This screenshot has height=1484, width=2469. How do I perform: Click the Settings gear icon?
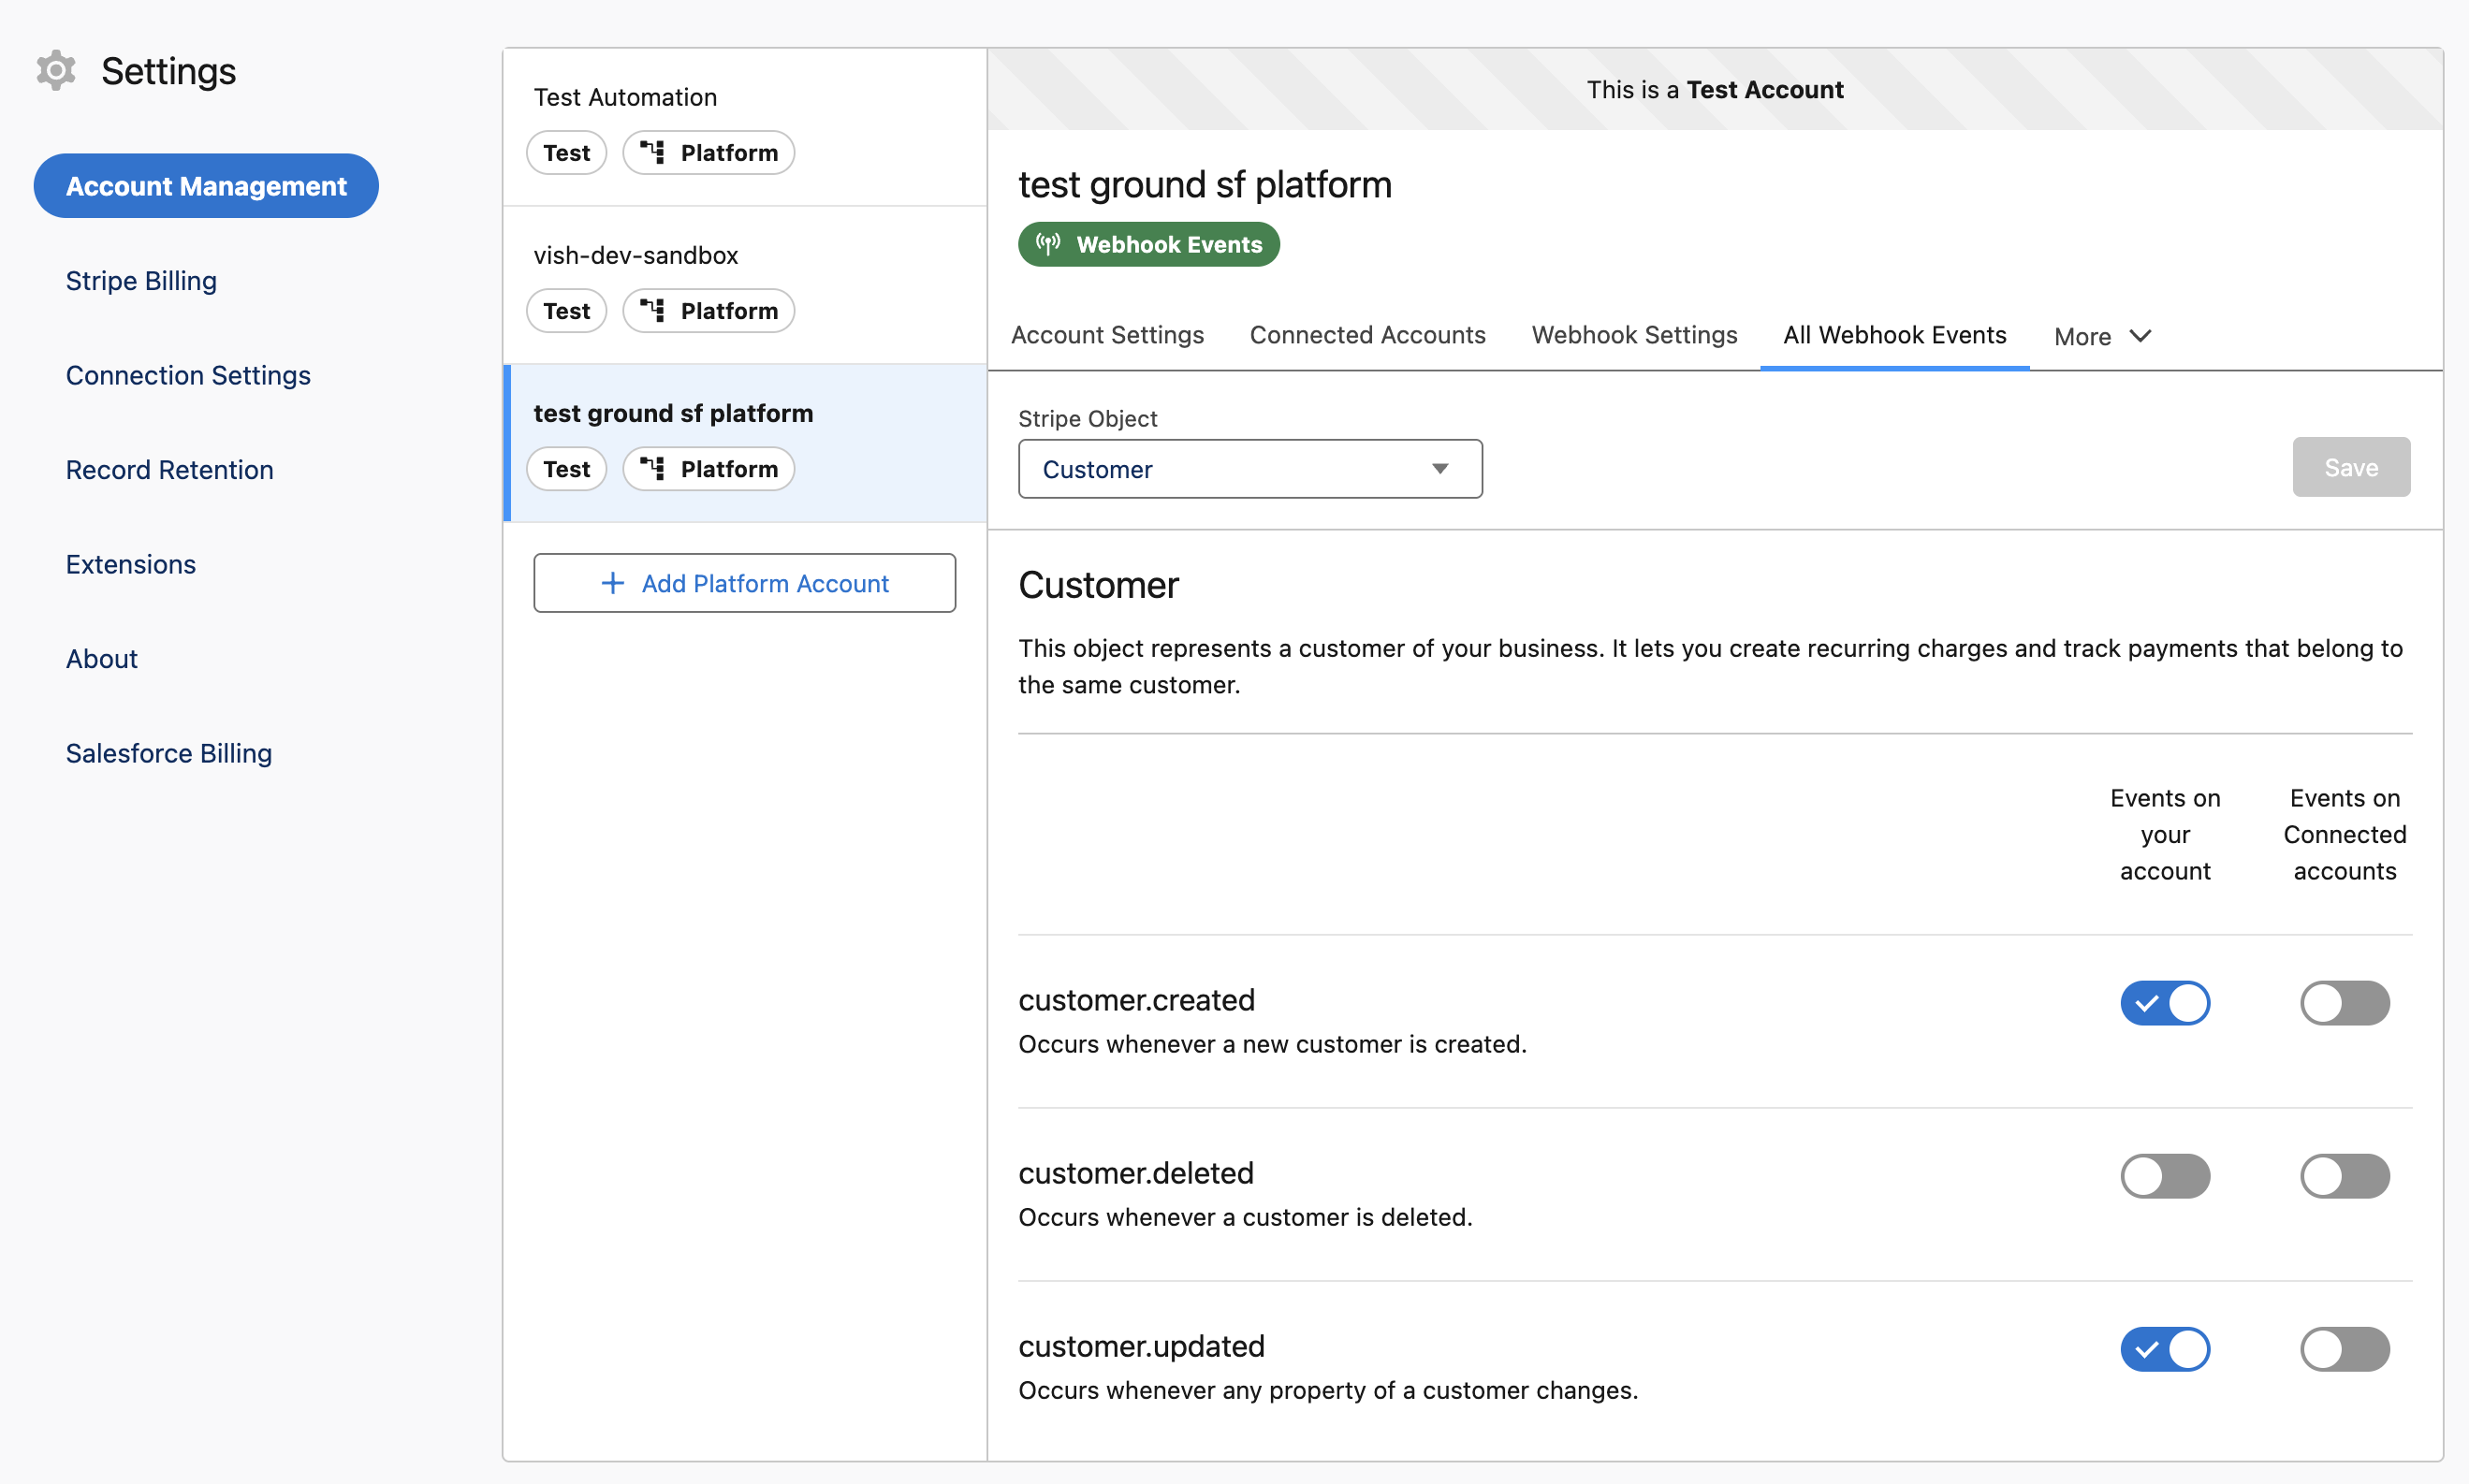point(56,71)
